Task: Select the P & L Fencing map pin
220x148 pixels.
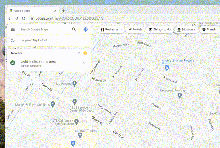Action: click(75, 83)
